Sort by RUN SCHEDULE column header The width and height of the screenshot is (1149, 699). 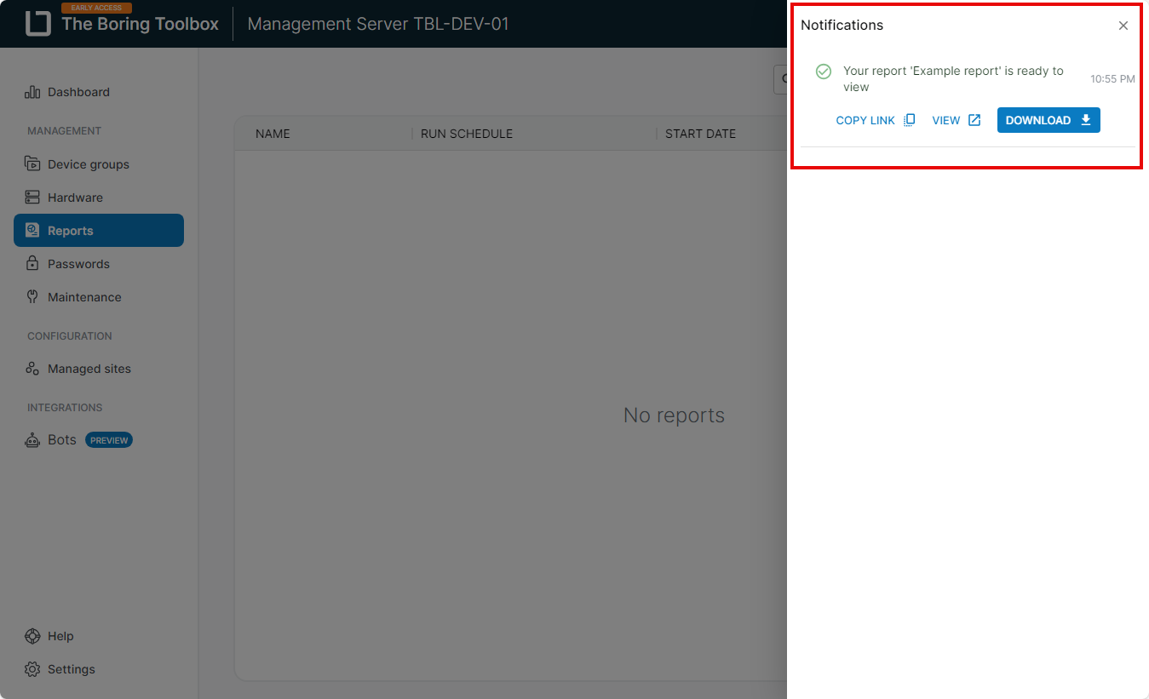click(x=467, y=134)
